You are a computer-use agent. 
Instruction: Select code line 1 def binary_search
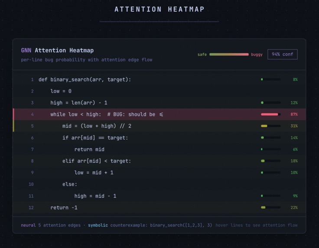(x=159, y=79)
